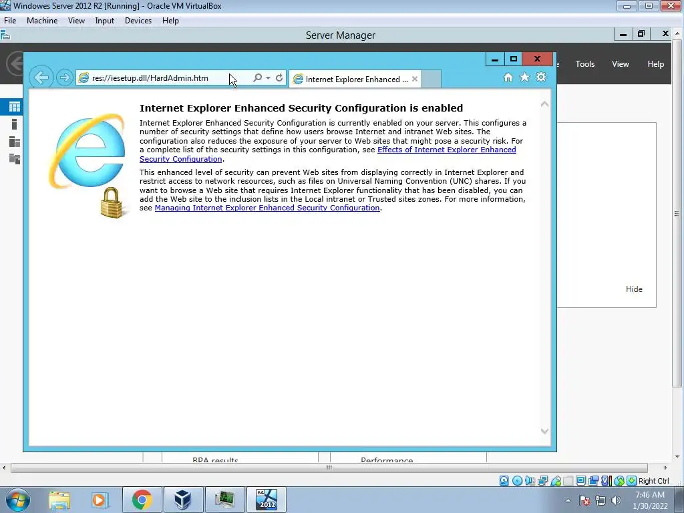The width and height of the screenshot is (684, 513).
Task: Click Internet Explorer forward arrow button
Action: (65, 77)
